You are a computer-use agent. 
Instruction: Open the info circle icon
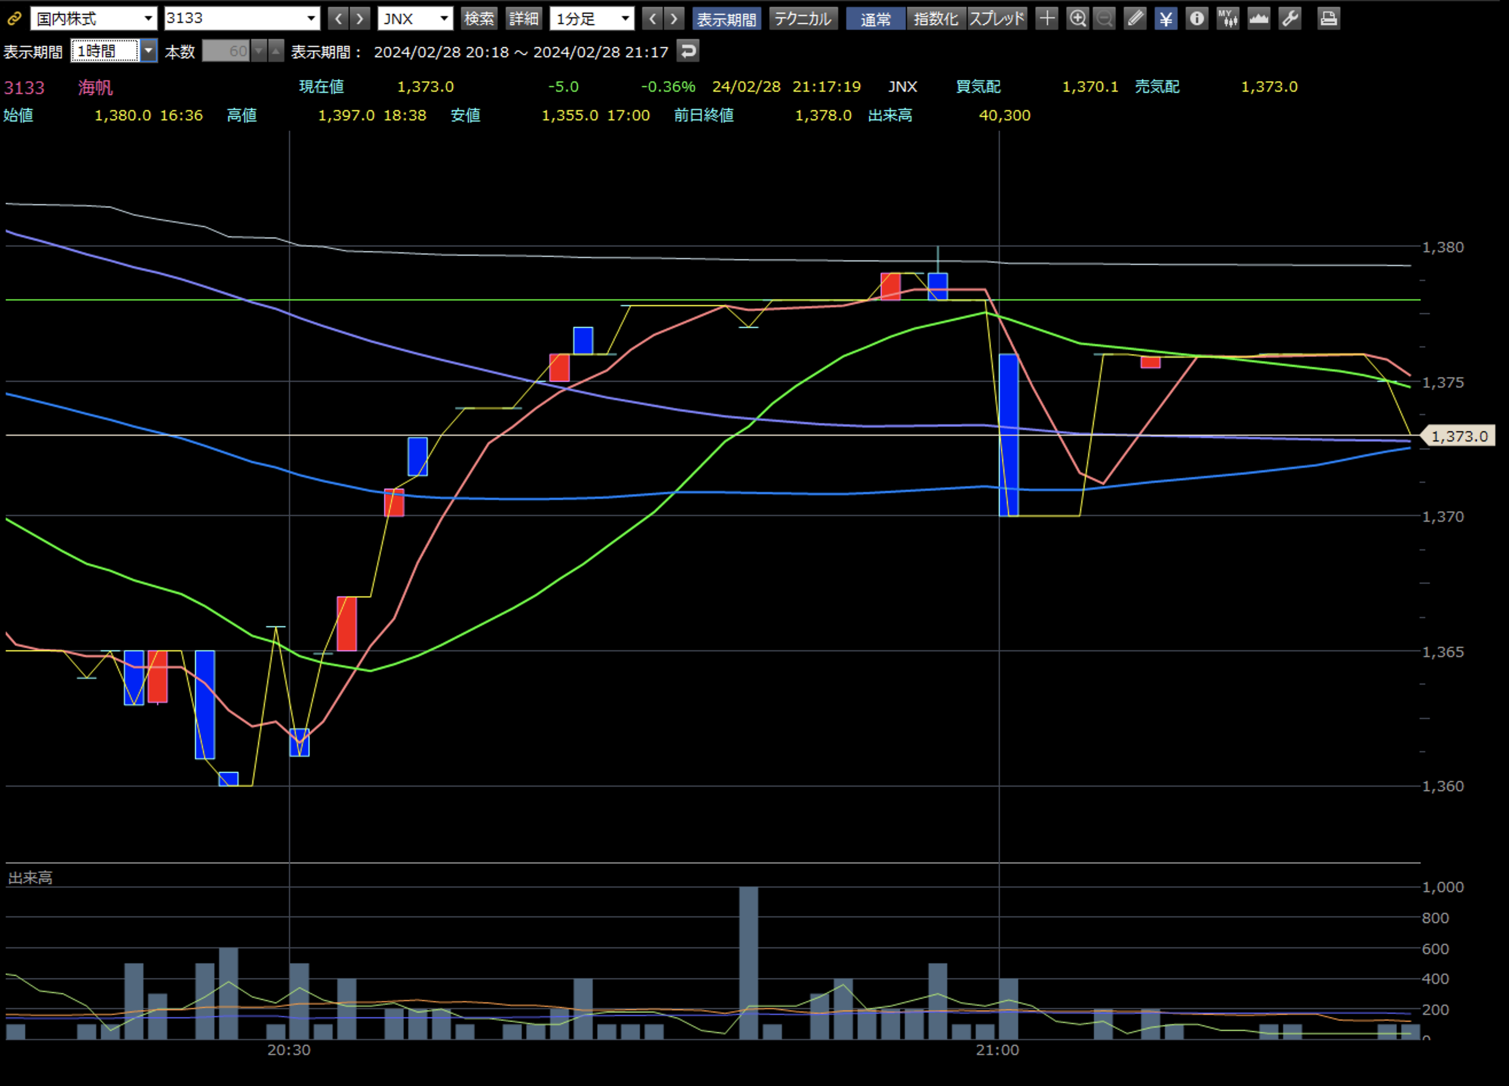(x=1197, y=18)
